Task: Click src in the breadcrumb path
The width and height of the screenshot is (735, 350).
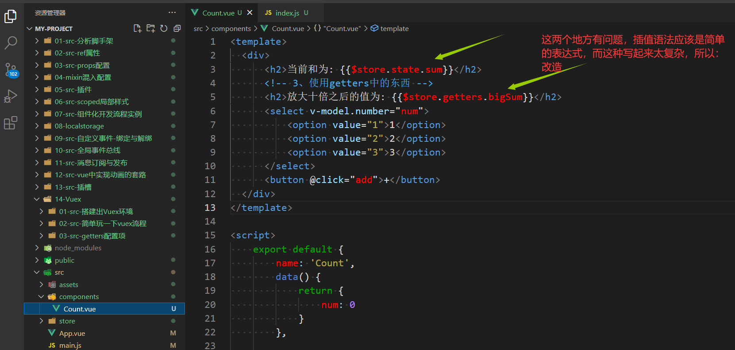Action: click(198, 28)
